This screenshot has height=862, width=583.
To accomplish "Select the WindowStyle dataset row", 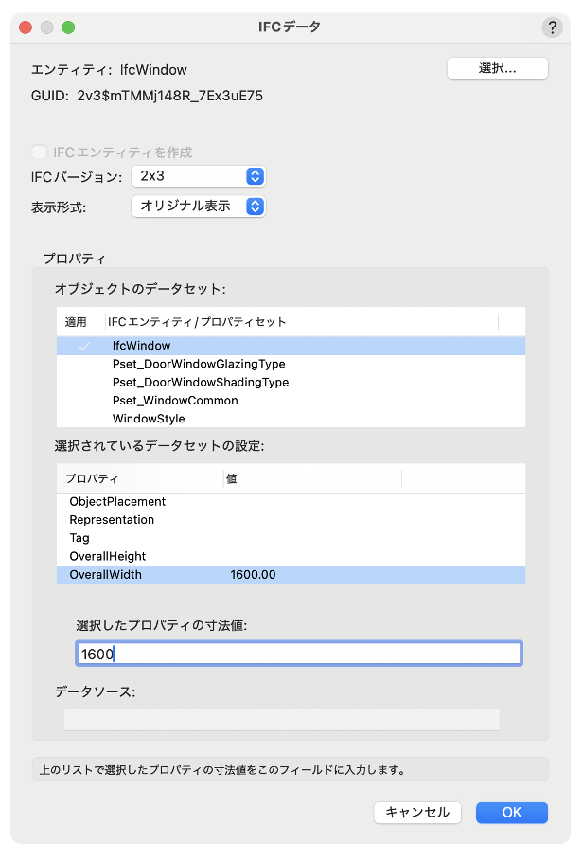I will tap(149, 419).
